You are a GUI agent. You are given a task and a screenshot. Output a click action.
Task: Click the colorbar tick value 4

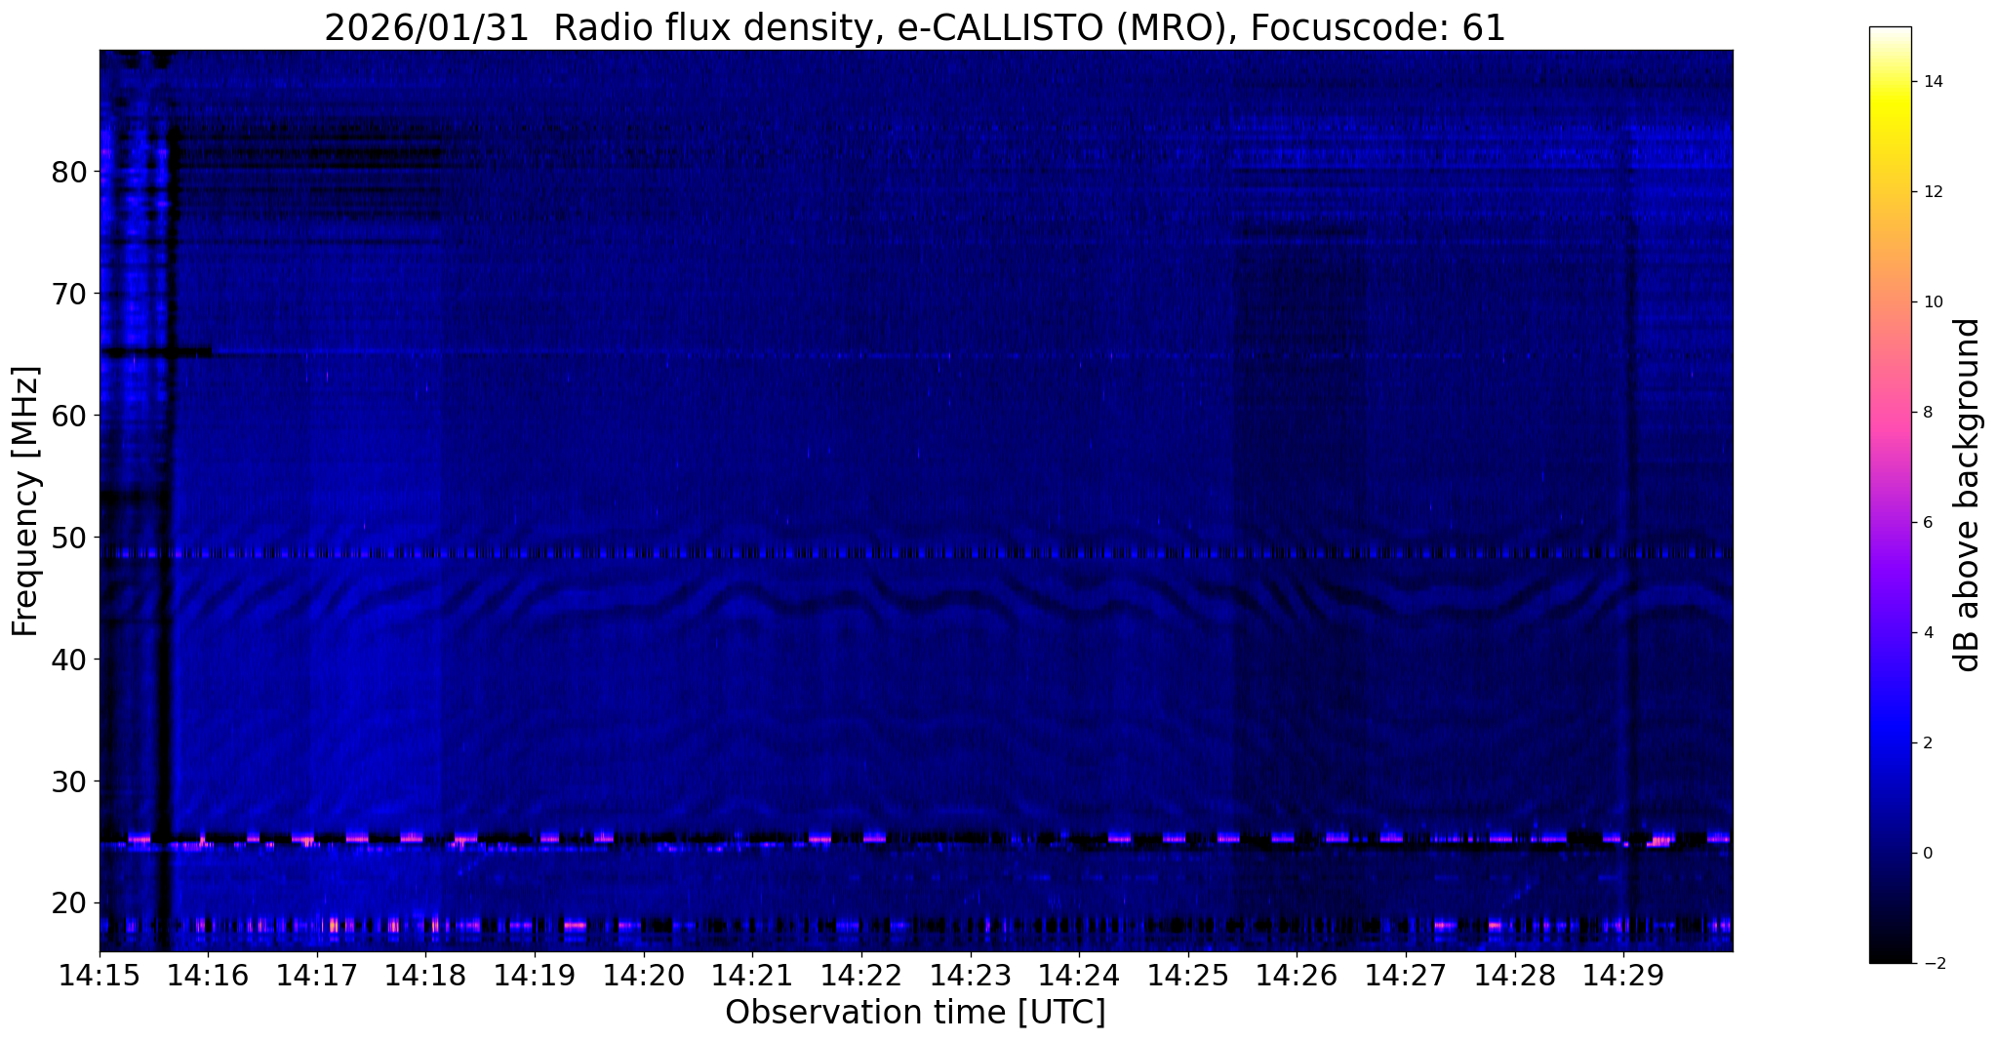1928,633
